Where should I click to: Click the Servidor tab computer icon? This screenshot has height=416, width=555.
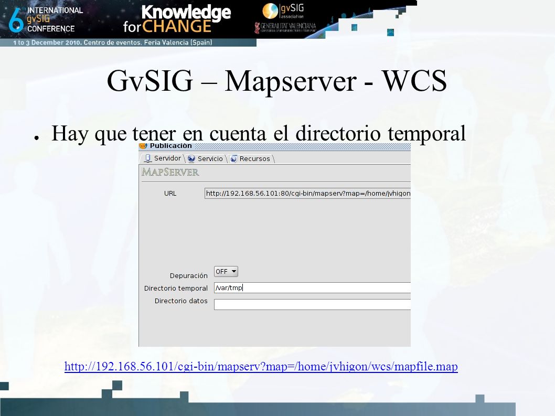pos(148,158)
